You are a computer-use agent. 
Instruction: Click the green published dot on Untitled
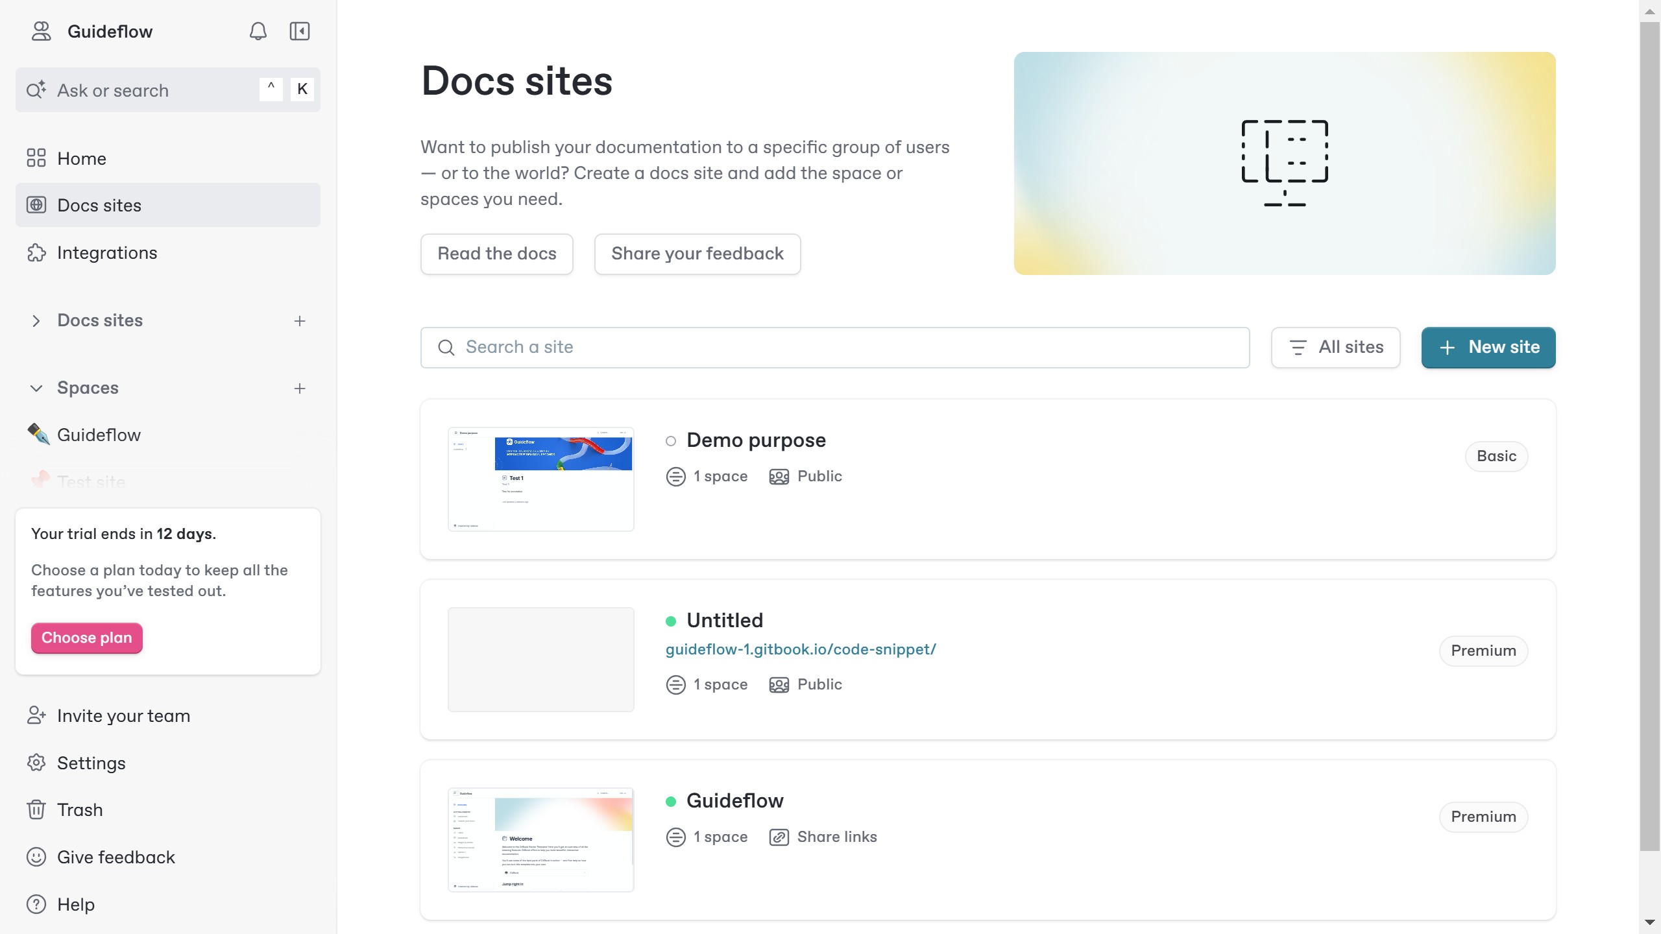(x=671, y=621)
